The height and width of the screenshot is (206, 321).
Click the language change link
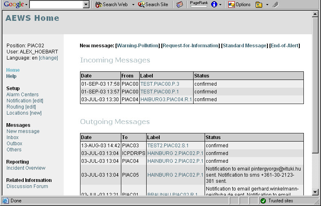48,58
